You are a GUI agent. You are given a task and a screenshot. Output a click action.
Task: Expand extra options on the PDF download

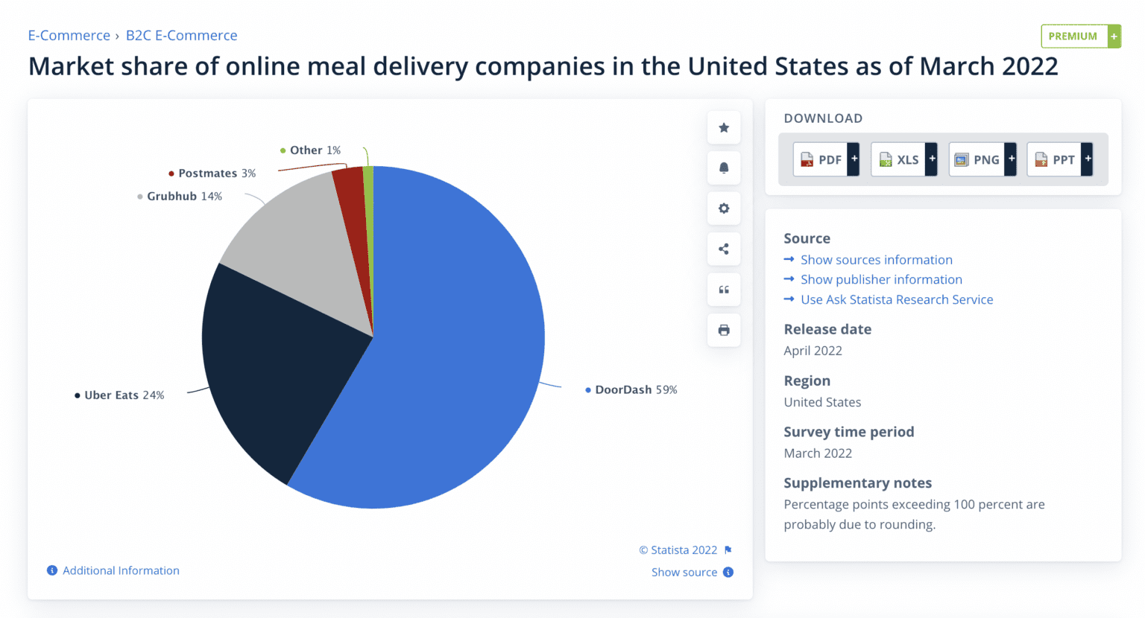pos(854,159)
